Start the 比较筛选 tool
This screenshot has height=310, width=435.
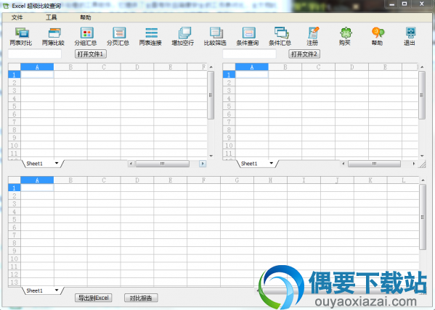click(x=215, y=36)
